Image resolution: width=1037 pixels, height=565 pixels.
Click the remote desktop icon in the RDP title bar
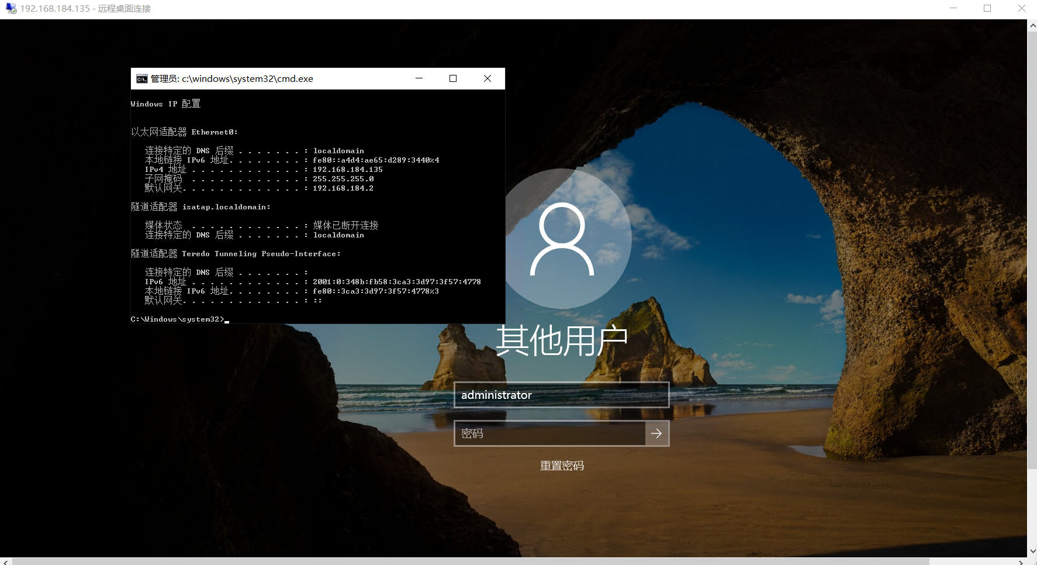click(10, 8)
